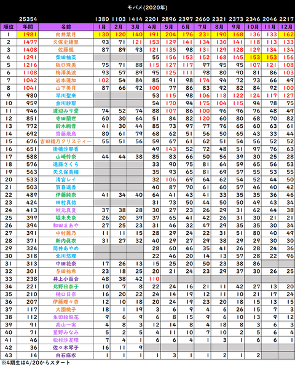Select the 順位 column header
The width and height of the screenshot is (295, 367).
click(x=9, y=27)
